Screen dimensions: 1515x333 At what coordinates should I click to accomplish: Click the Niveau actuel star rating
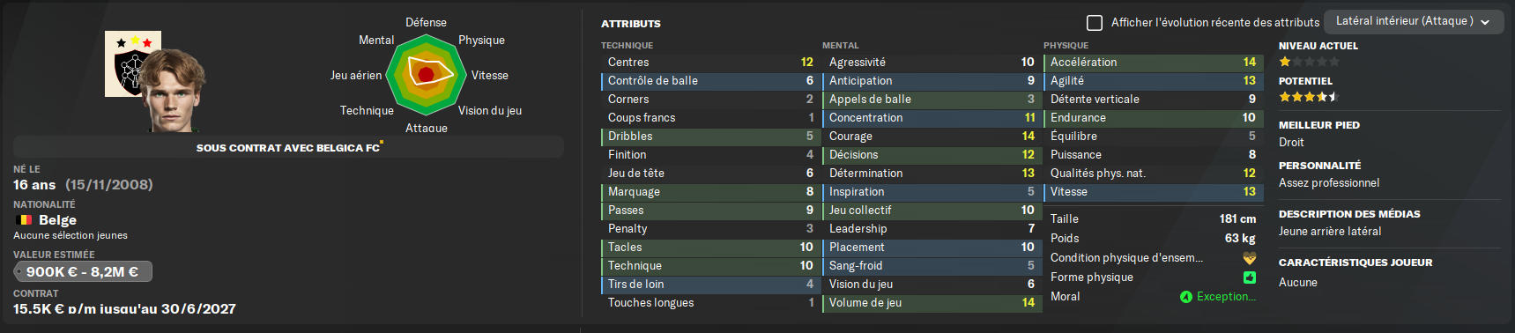pos(1310,62)
